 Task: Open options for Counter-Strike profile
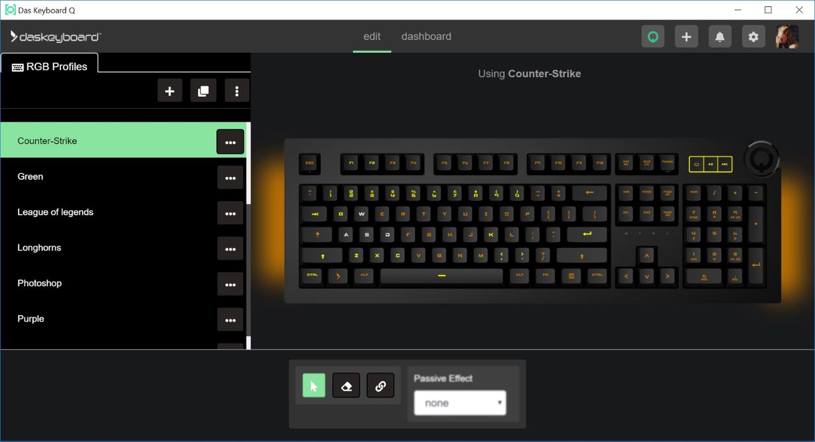click(x=230, y=142)
